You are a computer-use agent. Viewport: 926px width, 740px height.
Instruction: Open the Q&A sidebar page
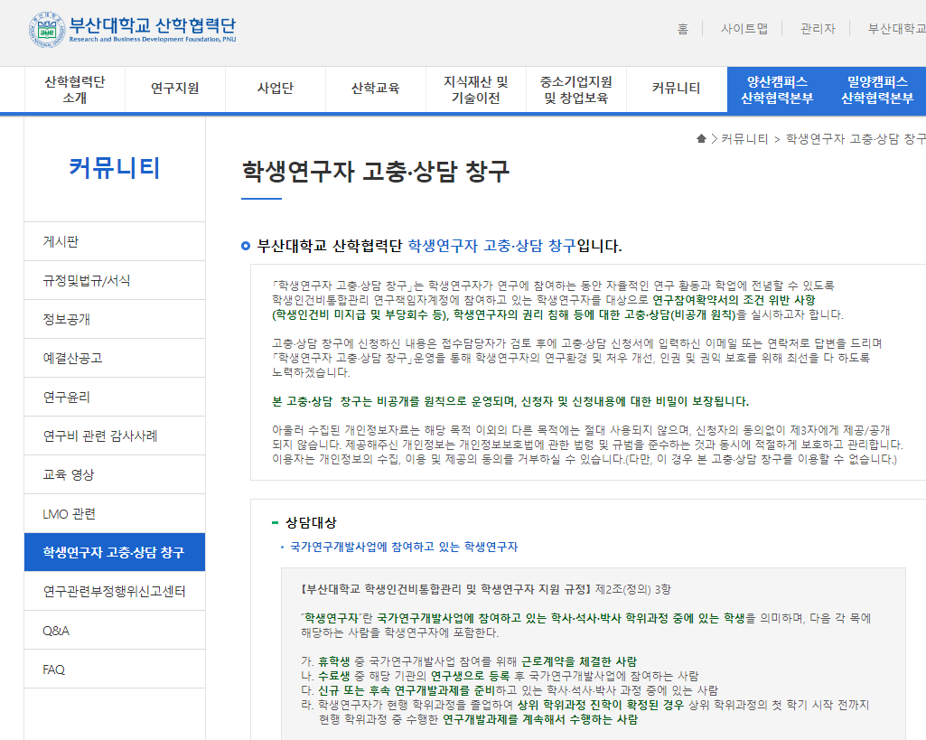56,630
